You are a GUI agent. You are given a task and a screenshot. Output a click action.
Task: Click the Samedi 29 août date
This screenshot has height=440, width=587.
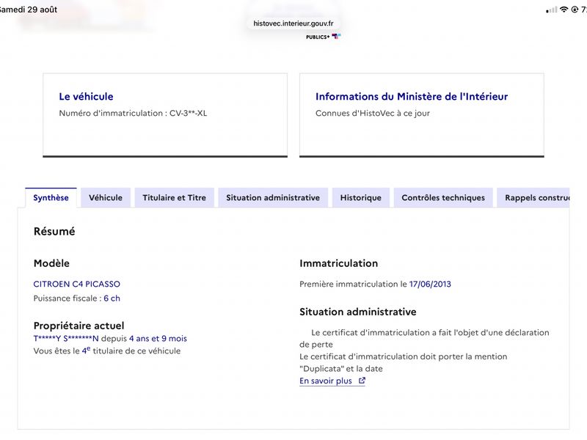pos(29,10)
